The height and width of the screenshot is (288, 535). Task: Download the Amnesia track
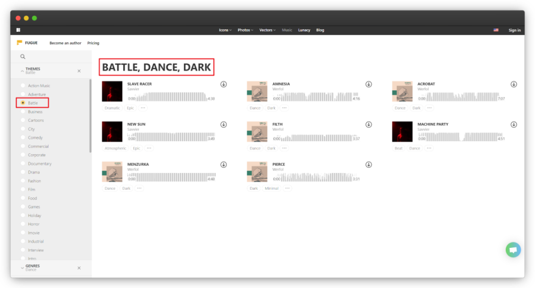369,84
